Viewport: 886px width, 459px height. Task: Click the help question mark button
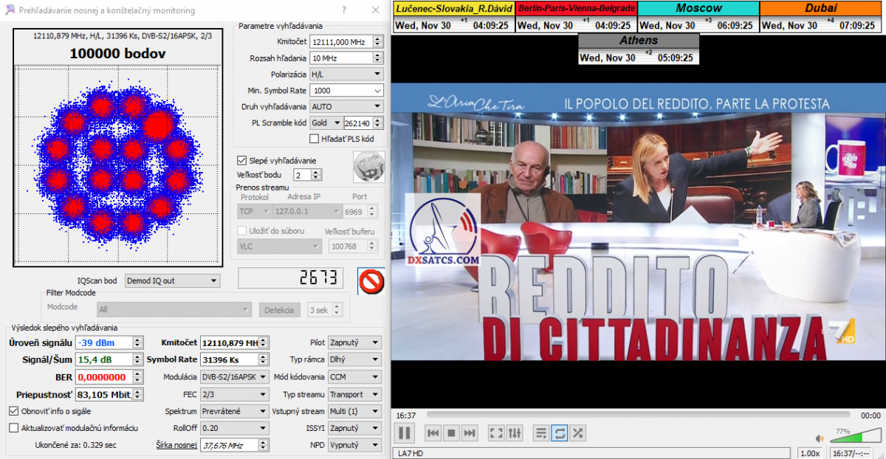click(344, 10)
